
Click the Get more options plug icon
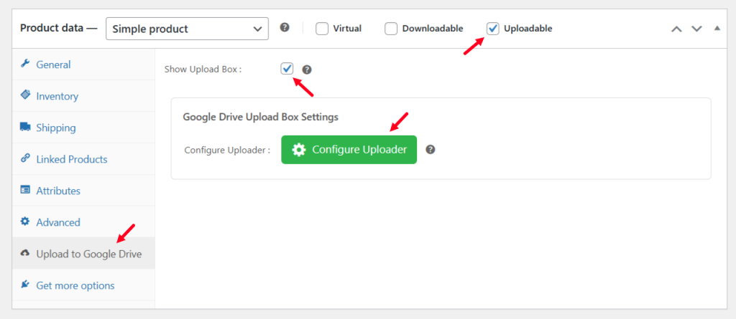click(25, 285)
